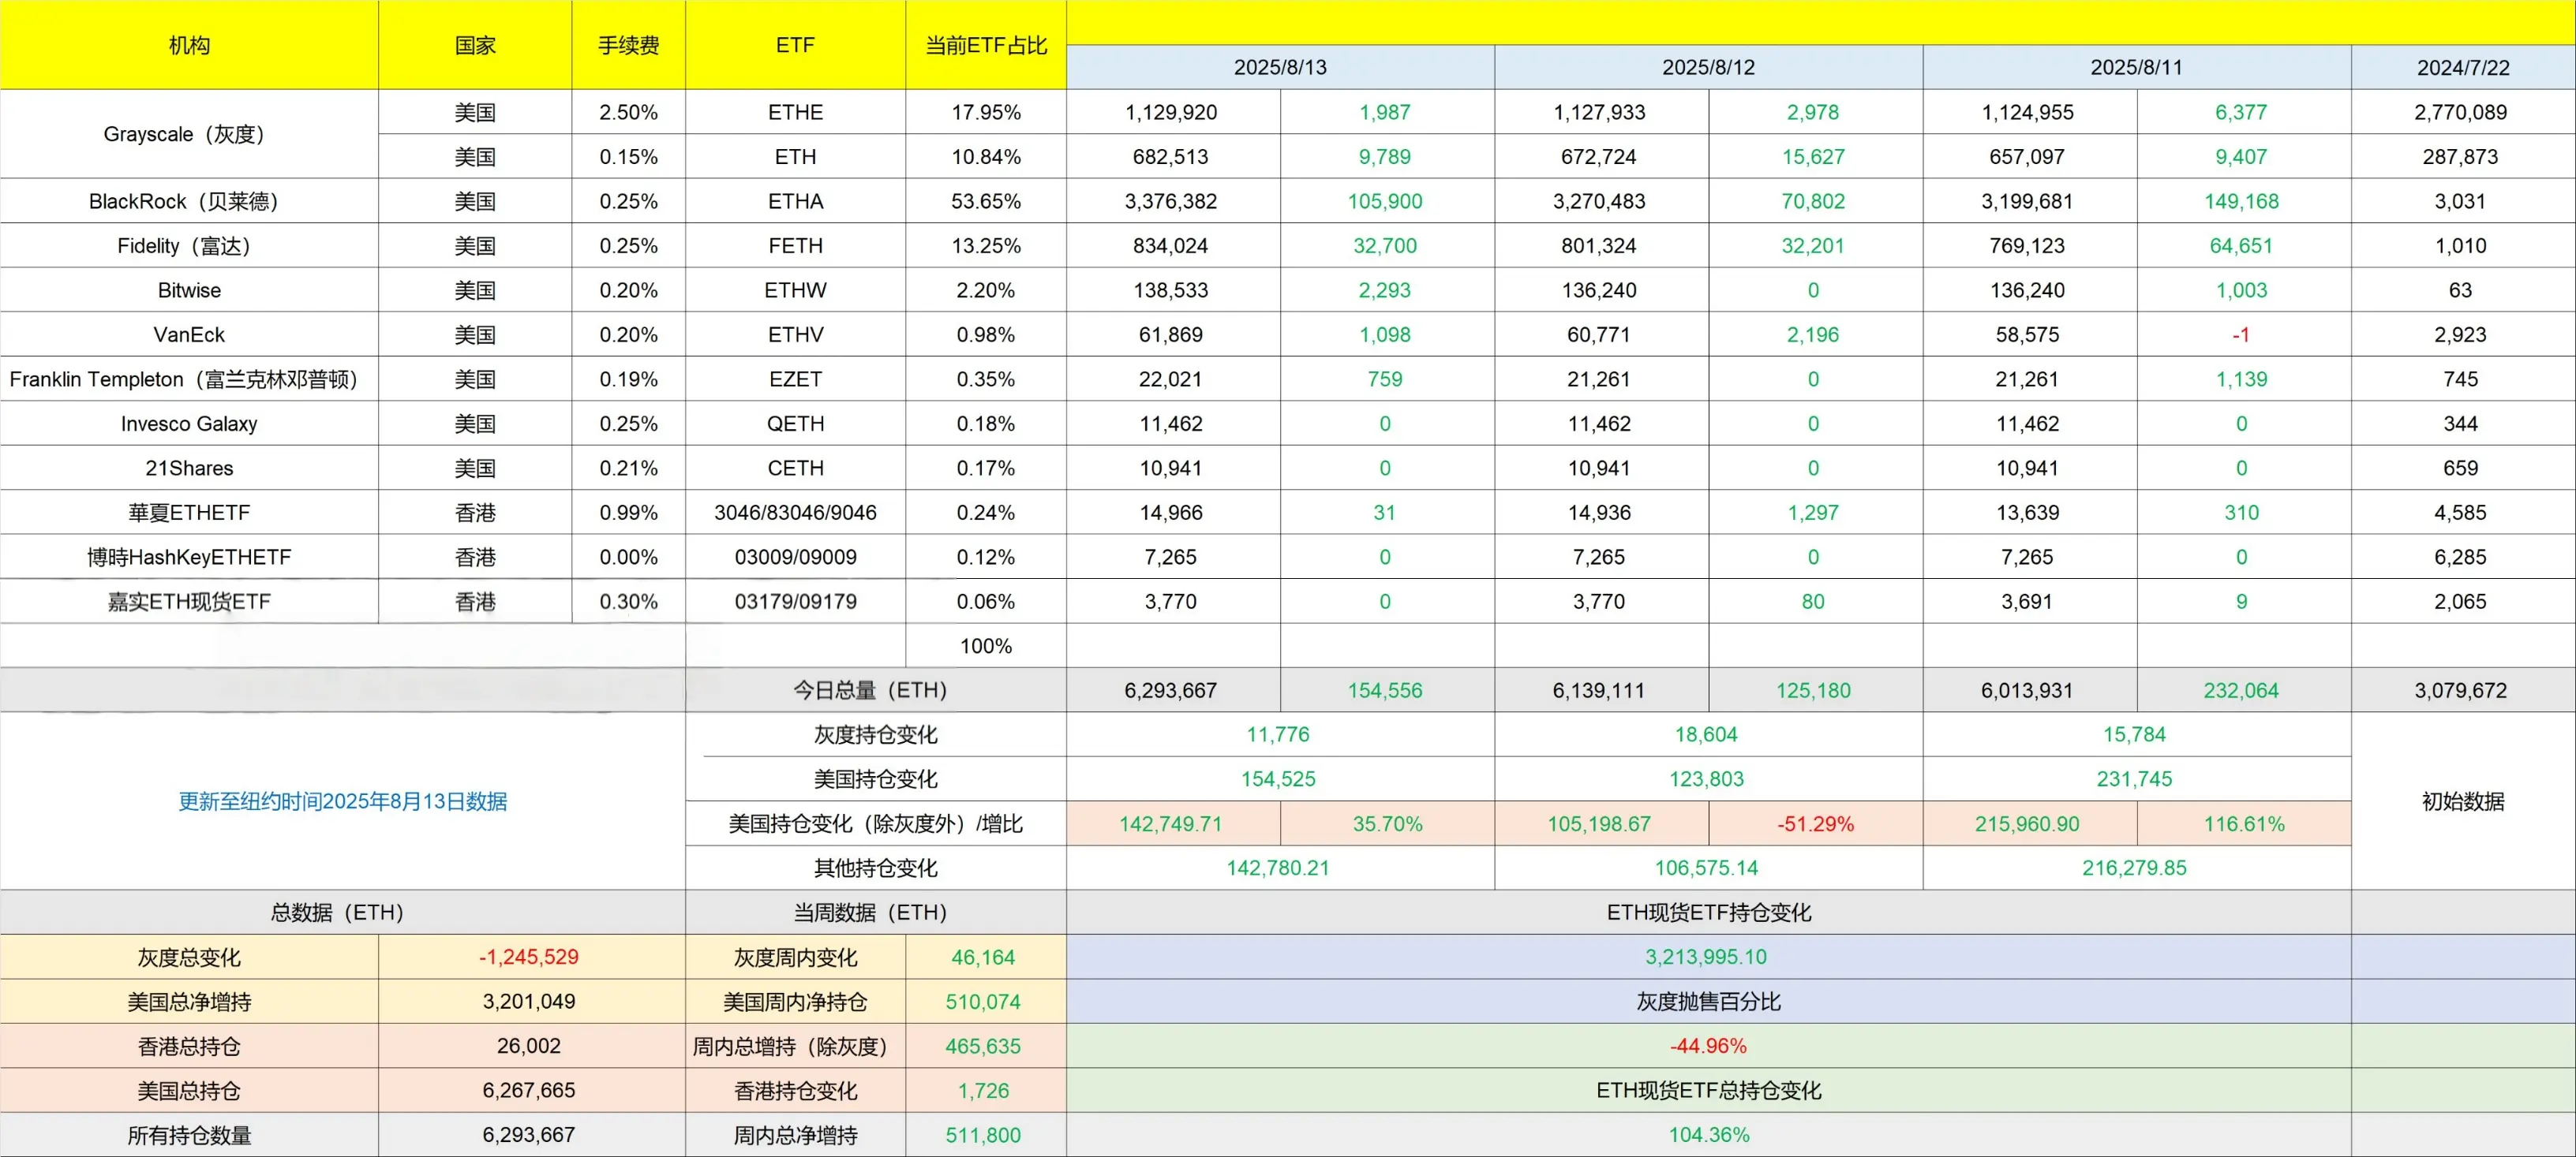The width and height of the screenshot is (2576, 1157).
Task: Select the 2025/8/12 date header
Action: (x=1708, y=67)
